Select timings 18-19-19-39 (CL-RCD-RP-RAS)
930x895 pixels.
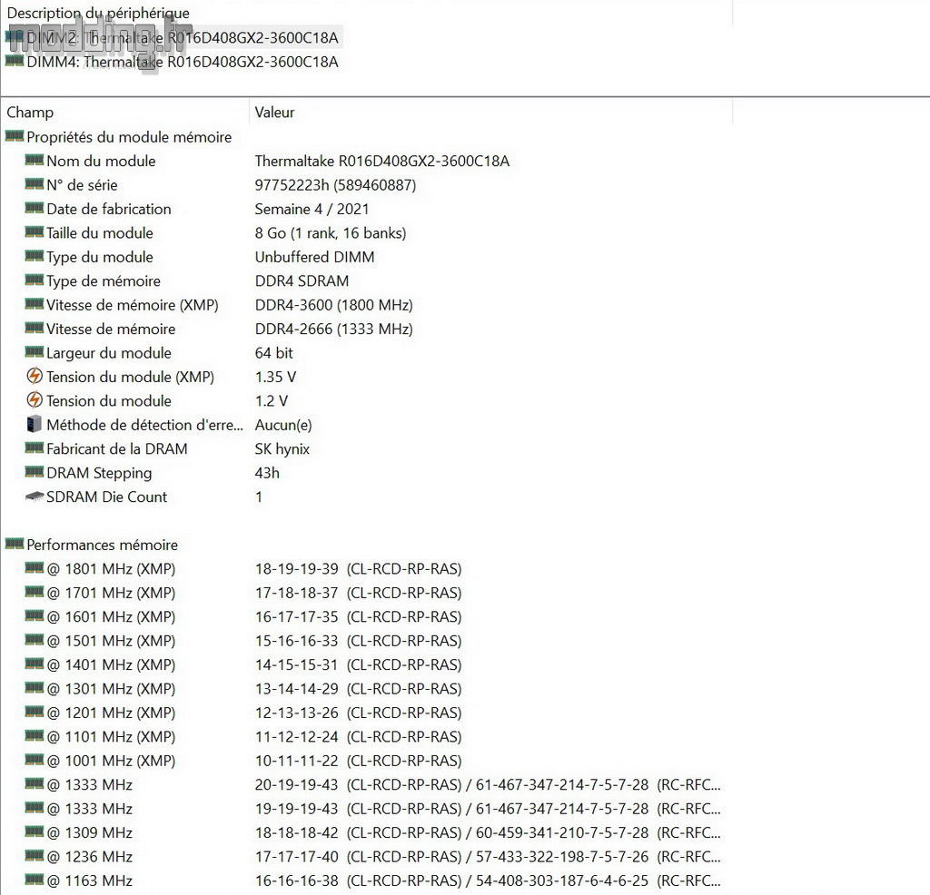[358, 569]
